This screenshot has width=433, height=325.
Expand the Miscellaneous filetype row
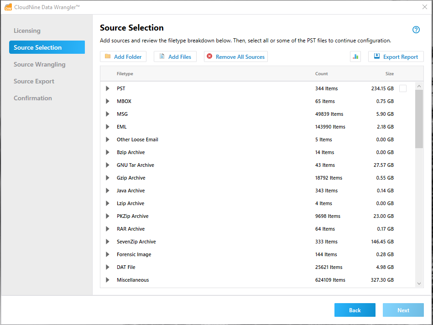(x=107, y=280)
